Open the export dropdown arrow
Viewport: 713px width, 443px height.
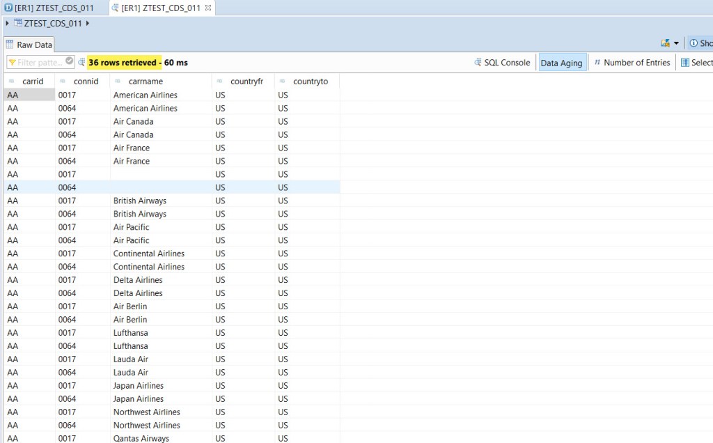pos(675,42)
